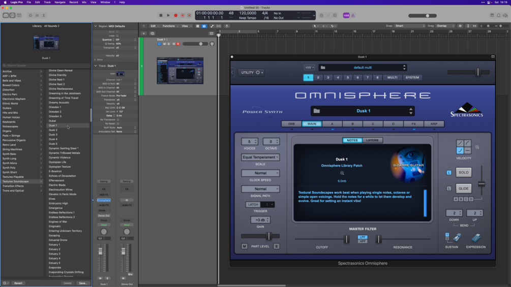511x287 pixels.
Task: Click the Revert button in Library
Action: click(18, 283)
